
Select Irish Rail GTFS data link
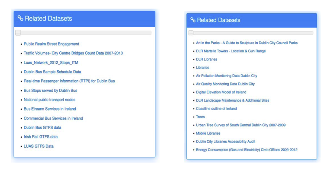pos(41,137)
